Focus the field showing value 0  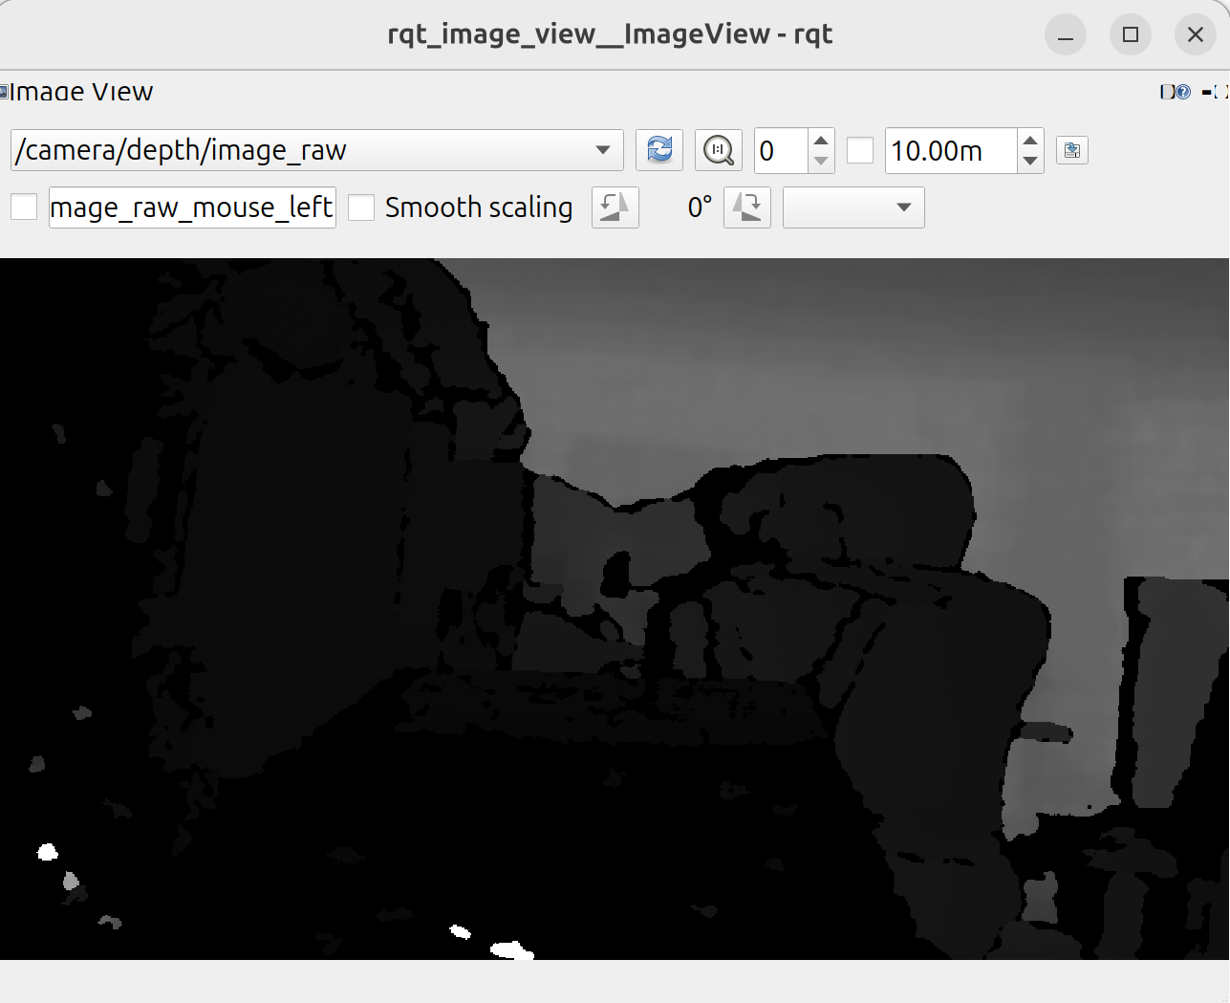(x=782, y=150)
